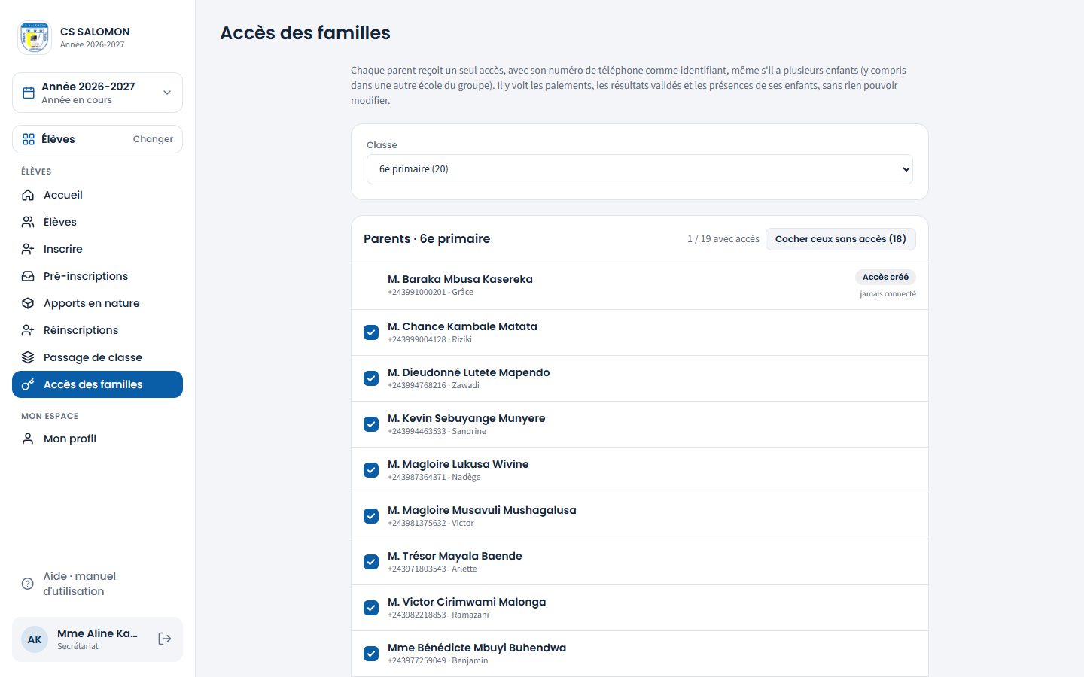Open Apports en nature section
Image resolution: width=1084 pixels, height=677 pixels.
[97, 303]
